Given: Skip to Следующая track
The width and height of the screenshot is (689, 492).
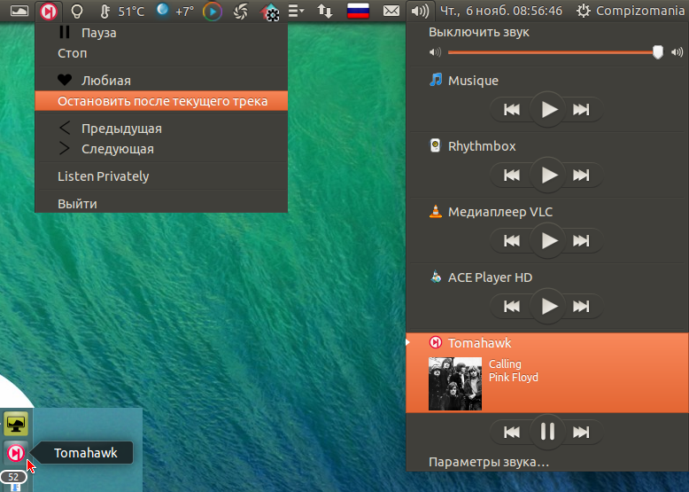Looking at the screenshot, I should click(x=161, y=149).
